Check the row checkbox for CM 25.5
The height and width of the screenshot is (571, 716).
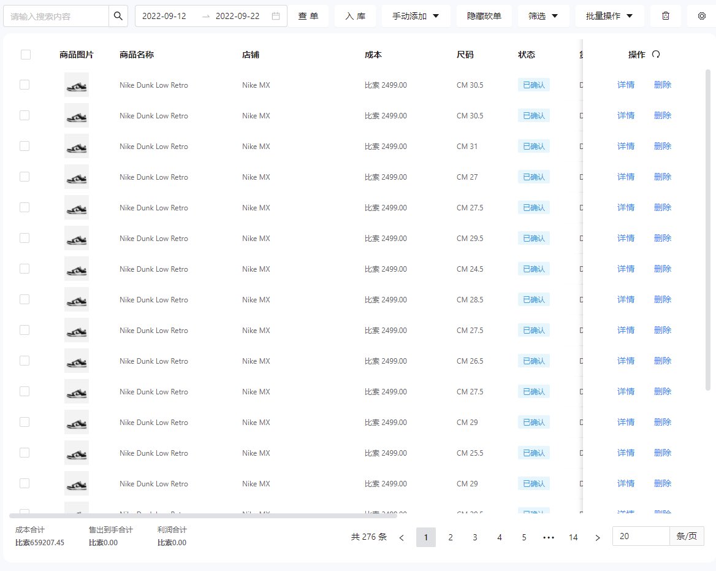point(25,453)
